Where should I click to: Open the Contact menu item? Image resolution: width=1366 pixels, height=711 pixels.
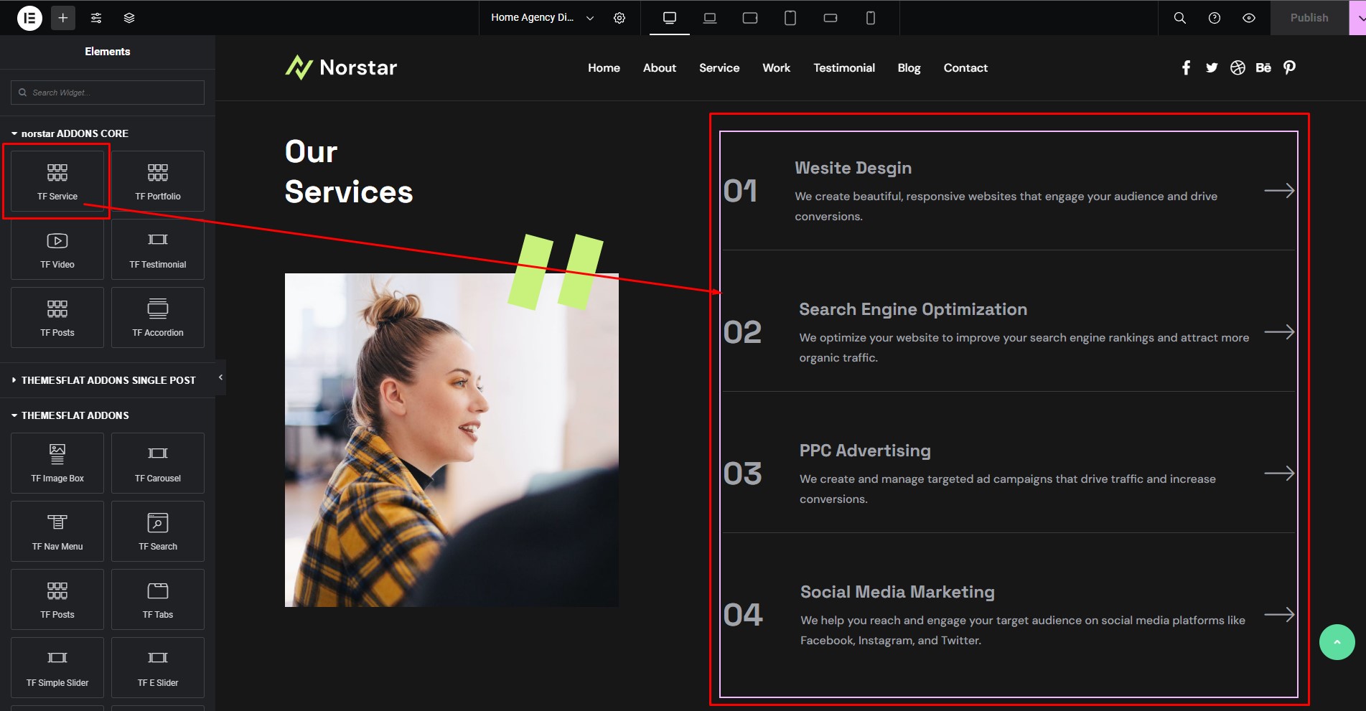click(965, 67)
